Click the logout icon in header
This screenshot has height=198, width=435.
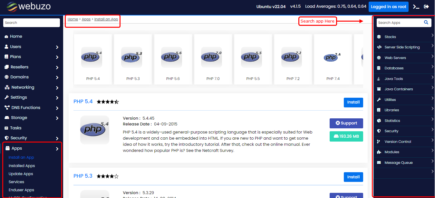[426, 7]
